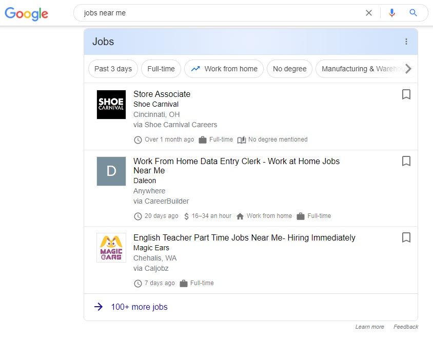The width and height of the screenshot is (433, 339).
Task: Open the Store Associate job title
Action: [x=162, y=94]
